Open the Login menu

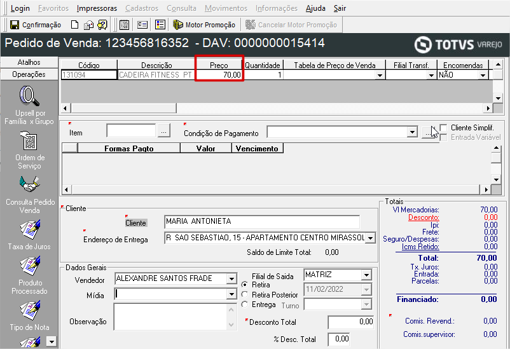tap(20, 8)
